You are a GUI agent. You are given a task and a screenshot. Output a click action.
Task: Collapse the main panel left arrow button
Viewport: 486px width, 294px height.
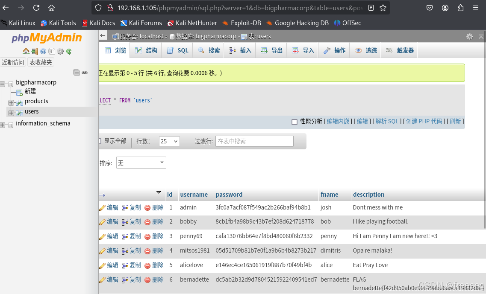[x=103, y=35]
